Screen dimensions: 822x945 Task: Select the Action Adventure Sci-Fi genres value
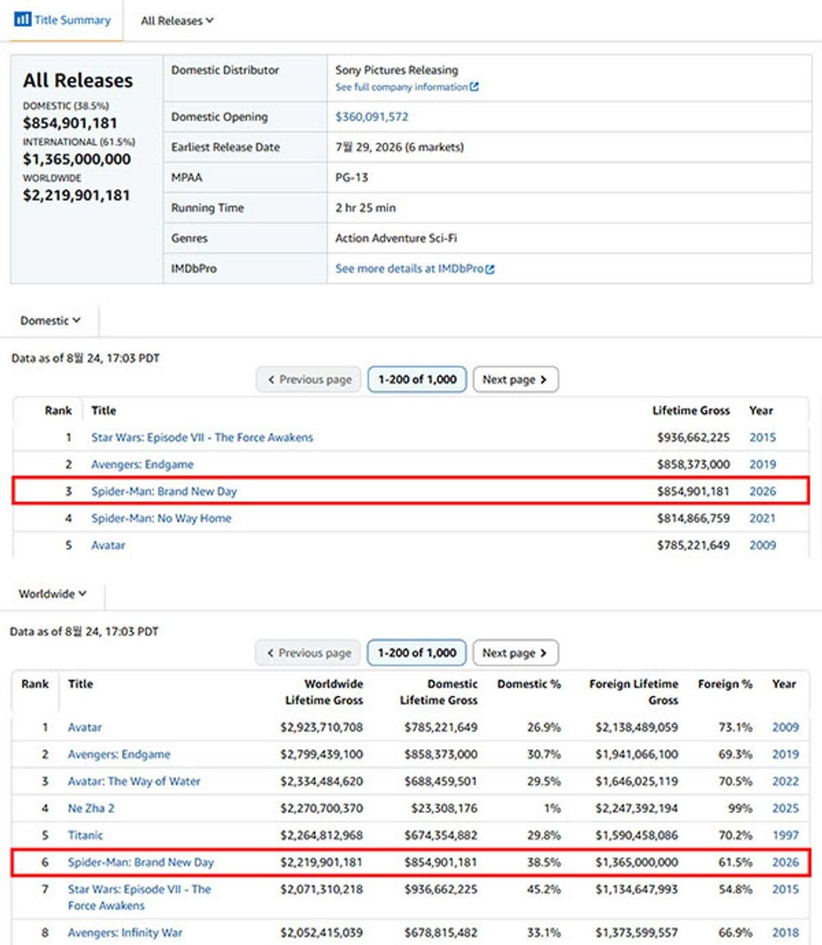(x=396, y=238)
